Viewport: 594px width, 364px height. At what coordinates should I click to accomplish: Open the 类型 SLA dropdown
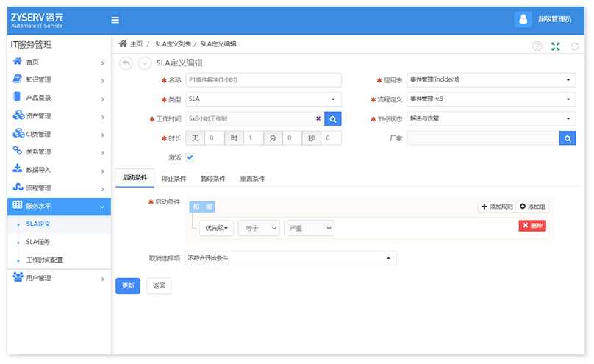(x=263, y=99)
